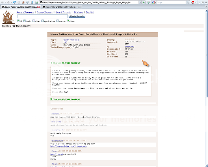Click lower DOWNLOAD THIS TORRENT link
This screenshot has height=167, width=208.
coord(66,99)
